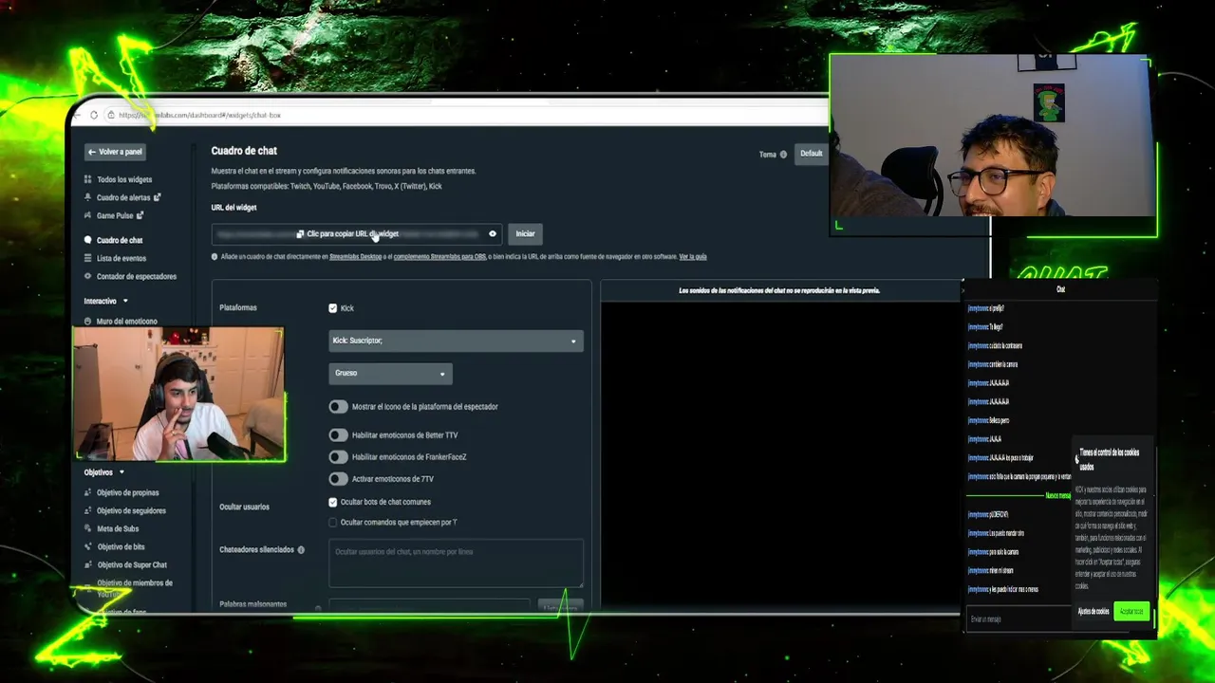
Task: Enable FrankerFaceZ emoticons toggle
Action: [338, 456]
